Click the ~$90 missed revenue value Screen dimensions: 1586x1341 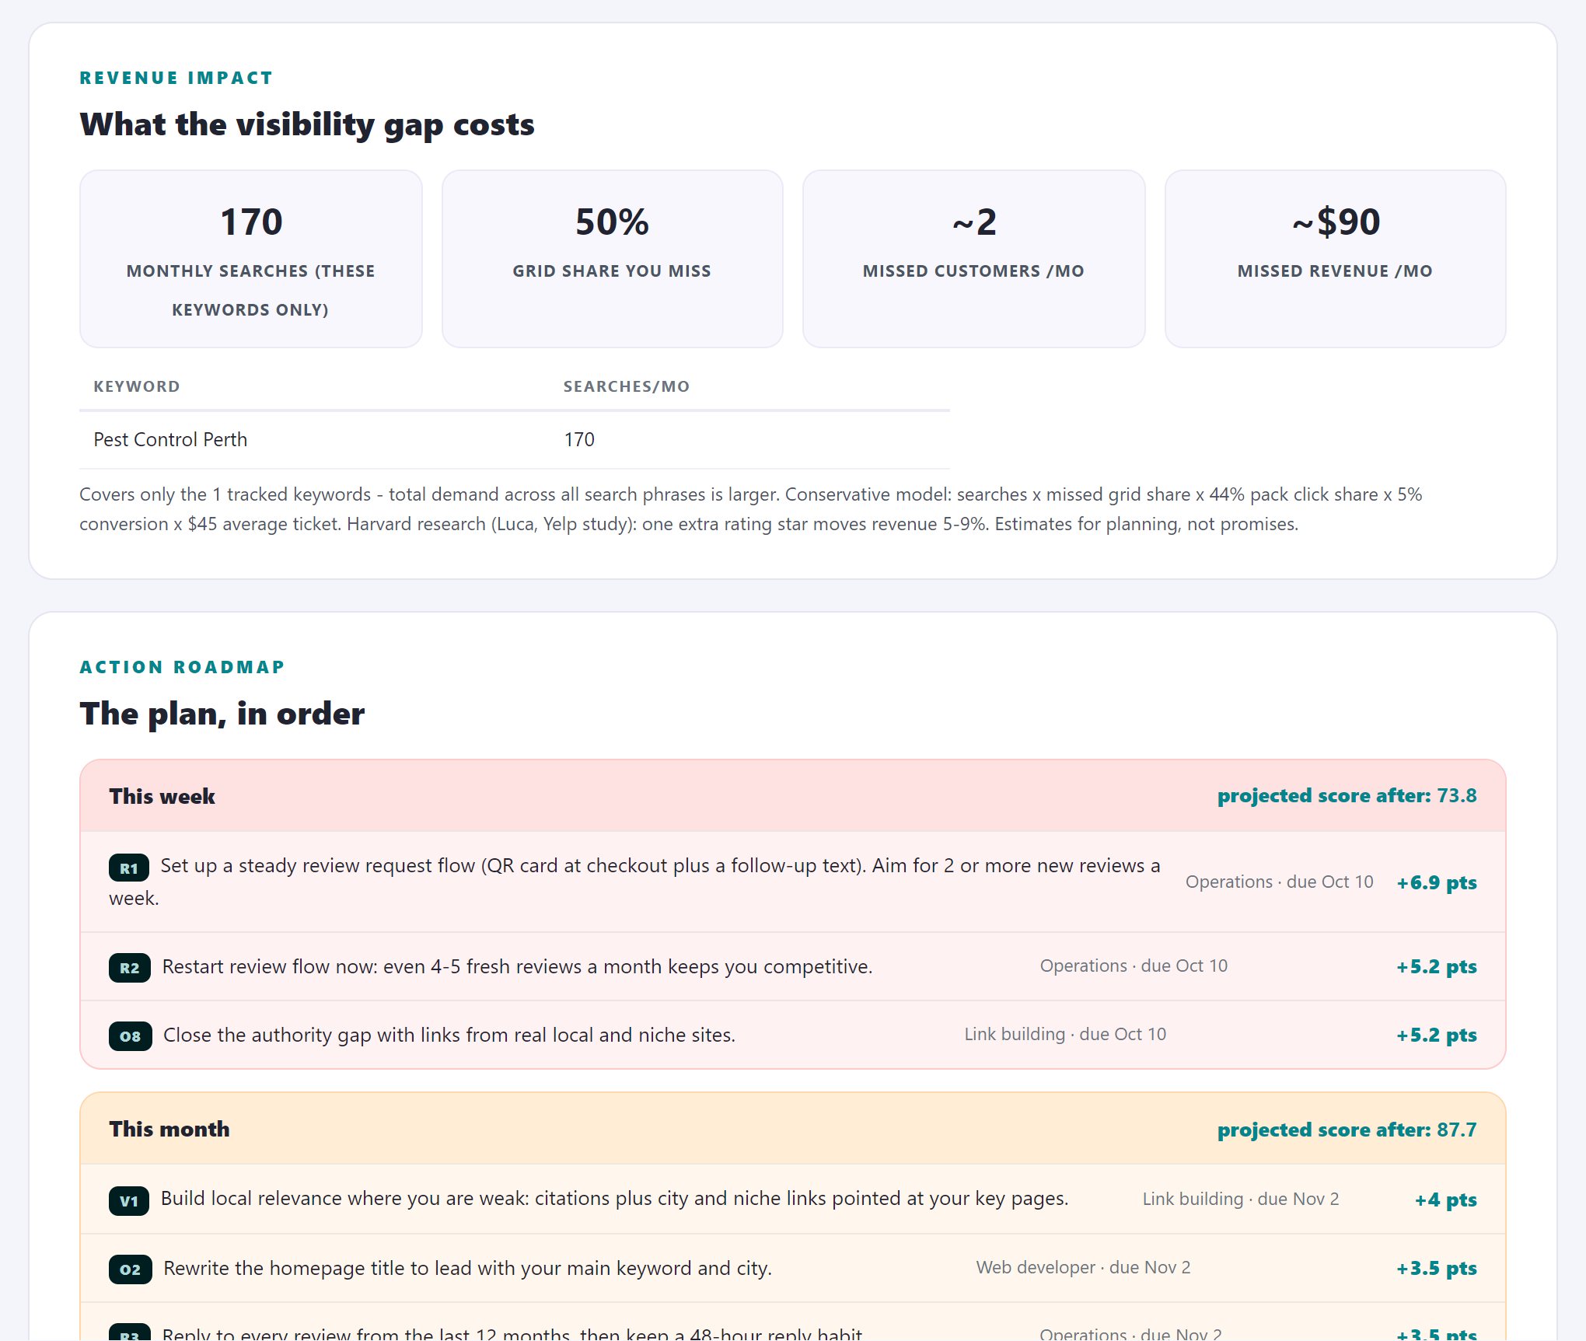click(x=1335, y=222)
